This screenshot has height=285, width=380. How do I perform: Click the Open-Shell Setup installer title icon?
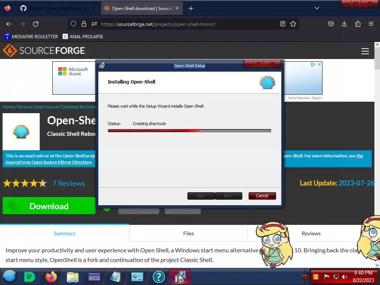pos(102,66)
